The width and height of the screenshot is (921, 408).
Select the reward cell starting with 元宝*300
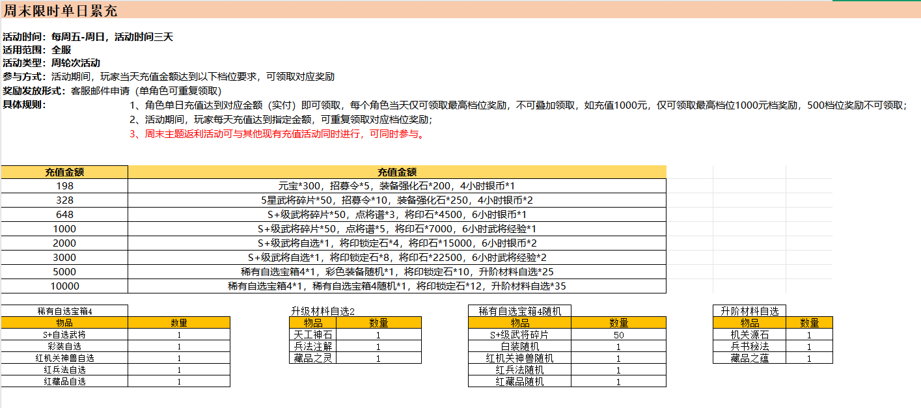397,186
